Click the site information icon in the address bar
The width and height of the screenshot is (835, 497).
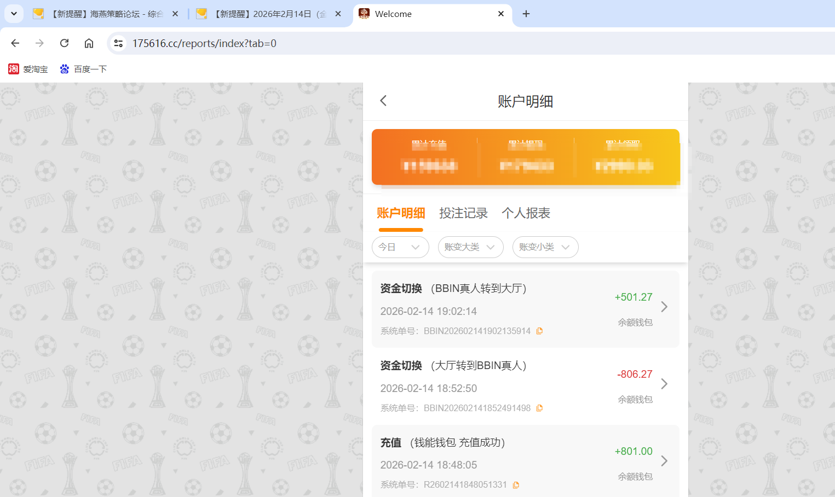click(118, 43)
